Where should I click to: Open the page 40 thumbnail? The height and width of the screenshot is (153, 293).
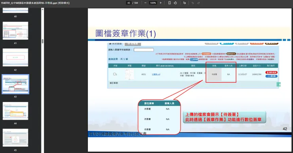pyautogui.click(x=15, y=10)
